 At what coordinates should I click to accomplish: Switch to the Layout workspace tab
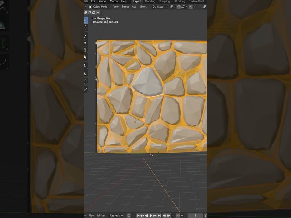(x=137, y=1)
